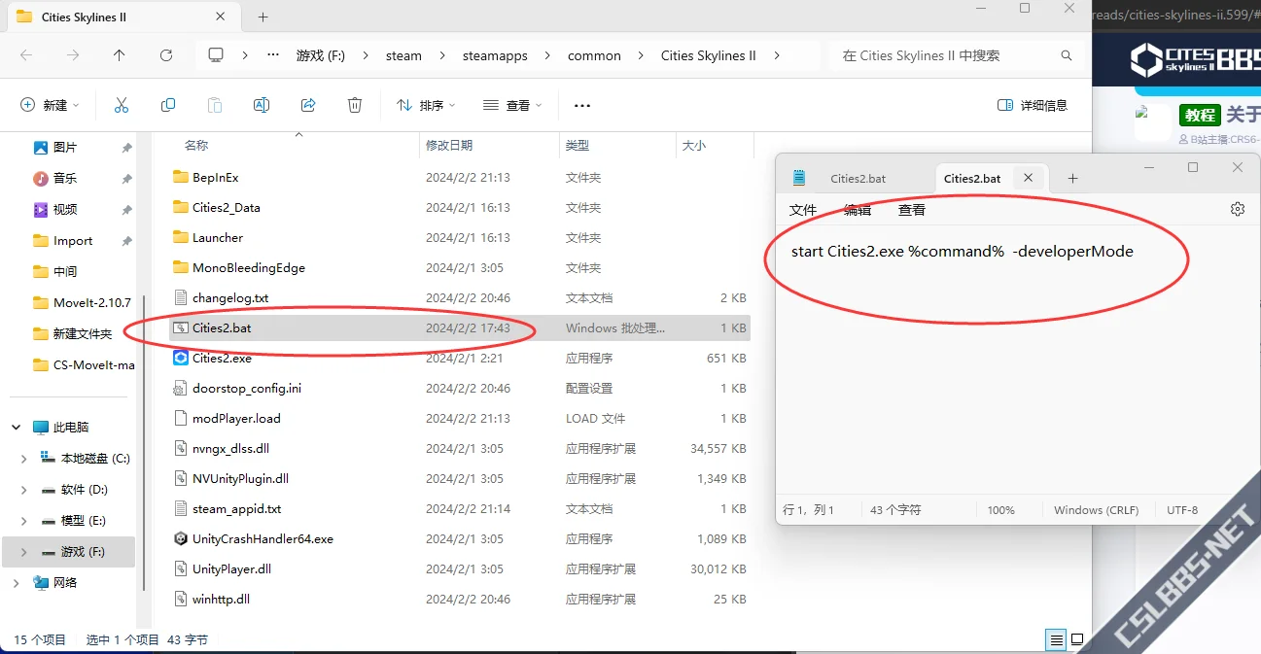Screen dimensions: 1261x654
Task: Switch to details list view icon
Action: tap(1056, 639)
